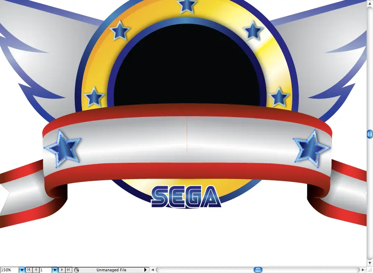
Task: Open the status bar popup arrow
Action: click(x=146, y=270)
